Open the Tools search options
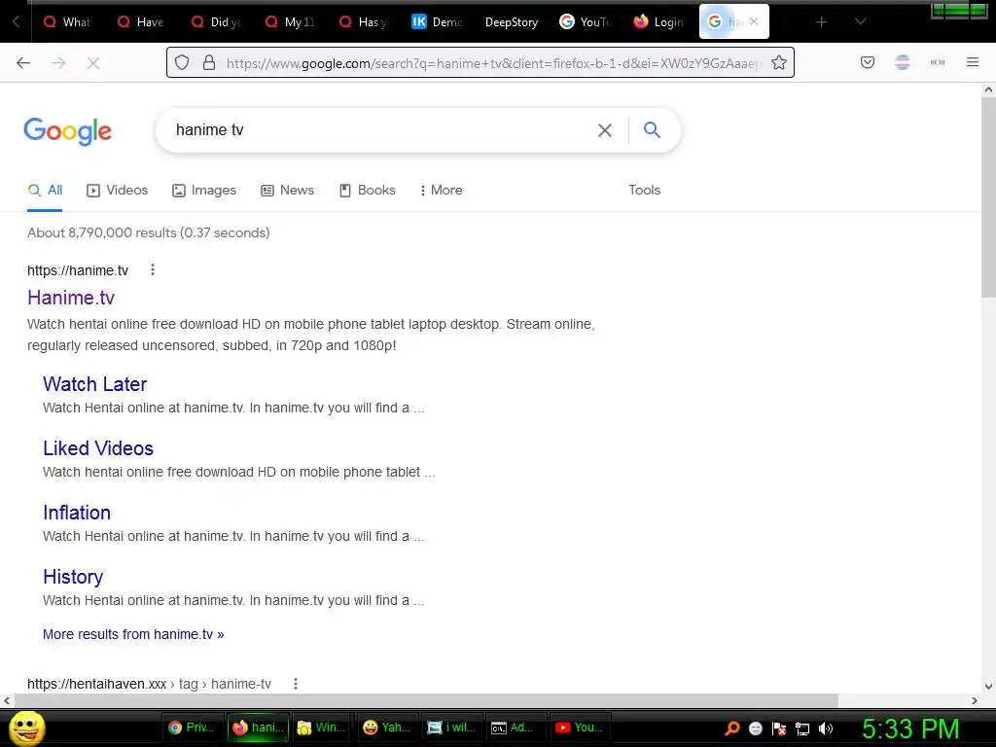This screenshot has width=996, height=747. point(644,190)
